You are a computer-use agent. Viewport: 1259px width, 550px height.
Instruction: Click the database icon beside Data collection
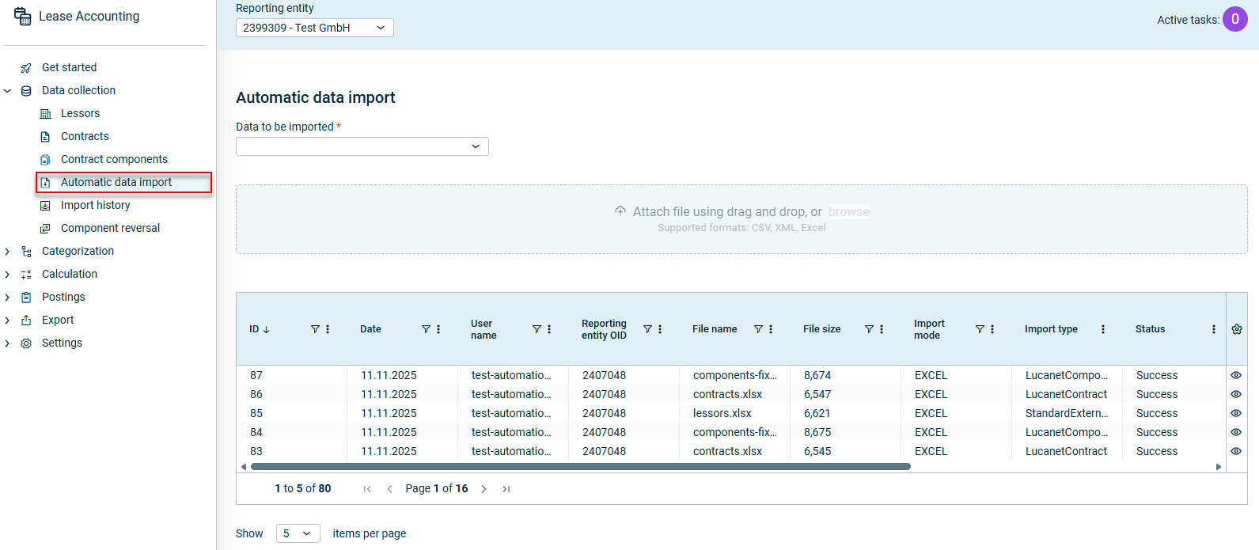(x=26, y=91)
